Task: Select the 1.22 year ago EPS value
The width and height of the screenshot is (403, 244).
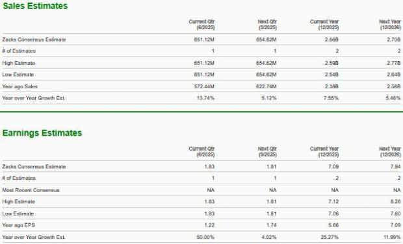Action: [209, 225]
